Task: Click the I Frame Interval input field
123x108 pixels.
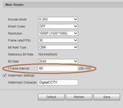Action: click(x=58, y=68)
